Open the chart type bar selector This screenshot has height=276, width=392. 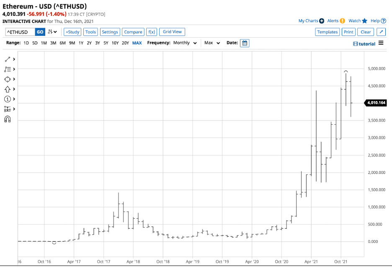pos(52,32)
